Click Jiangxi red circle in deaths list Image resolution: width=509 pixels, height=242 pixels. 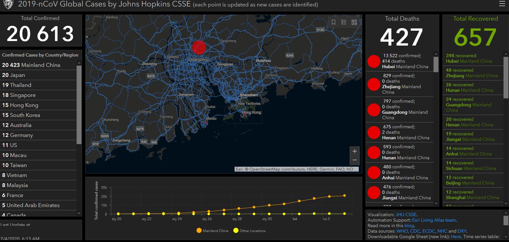[374, 193]
